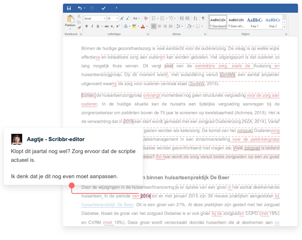The image size is (302, 240).
Task: Decrease the paragraph indent
Action: (182, 19)
